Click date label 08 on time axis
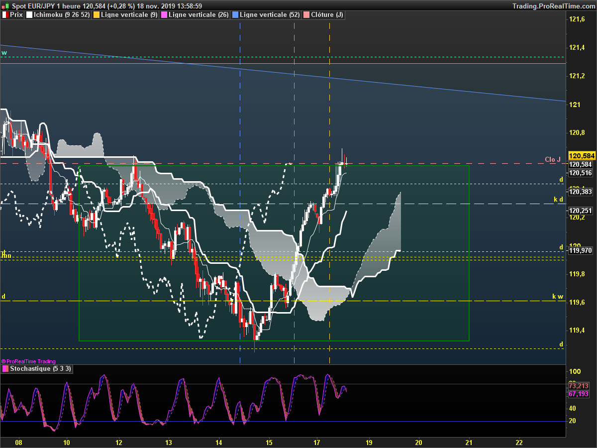 [x=19, y=442]
